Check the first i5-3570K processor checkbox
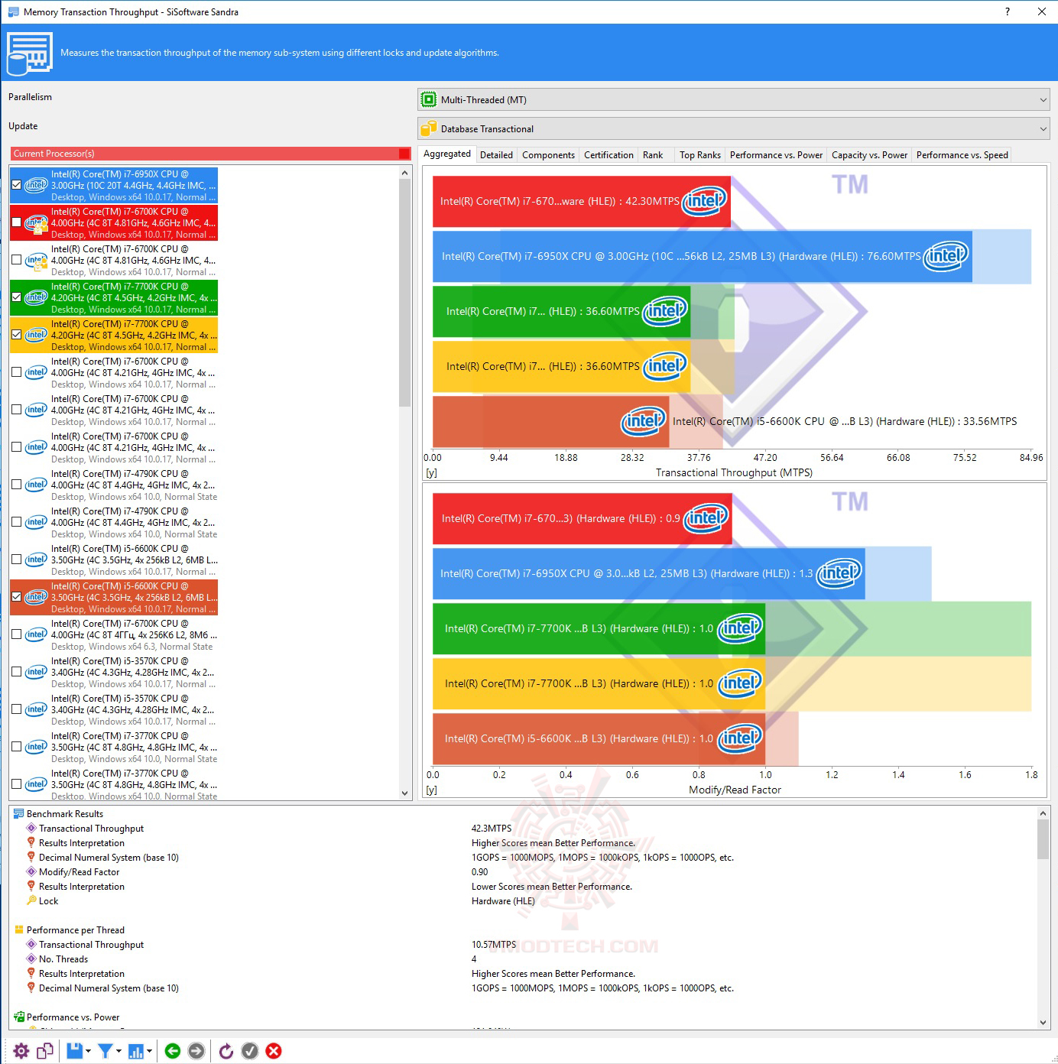This screenshot has width=1058, height=1064. point(16,672)
